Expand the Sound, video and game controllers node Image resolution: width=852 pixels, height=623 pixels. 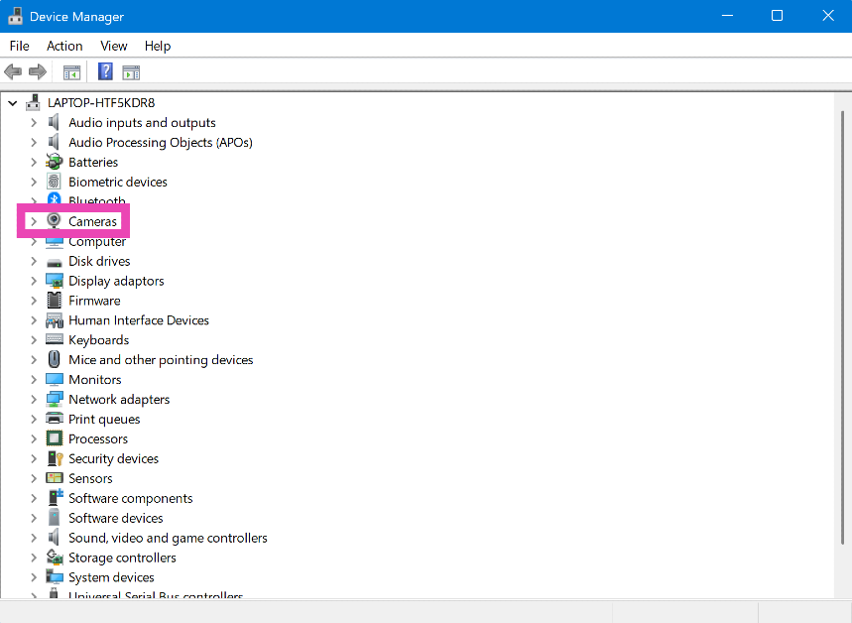pos(34,538)
